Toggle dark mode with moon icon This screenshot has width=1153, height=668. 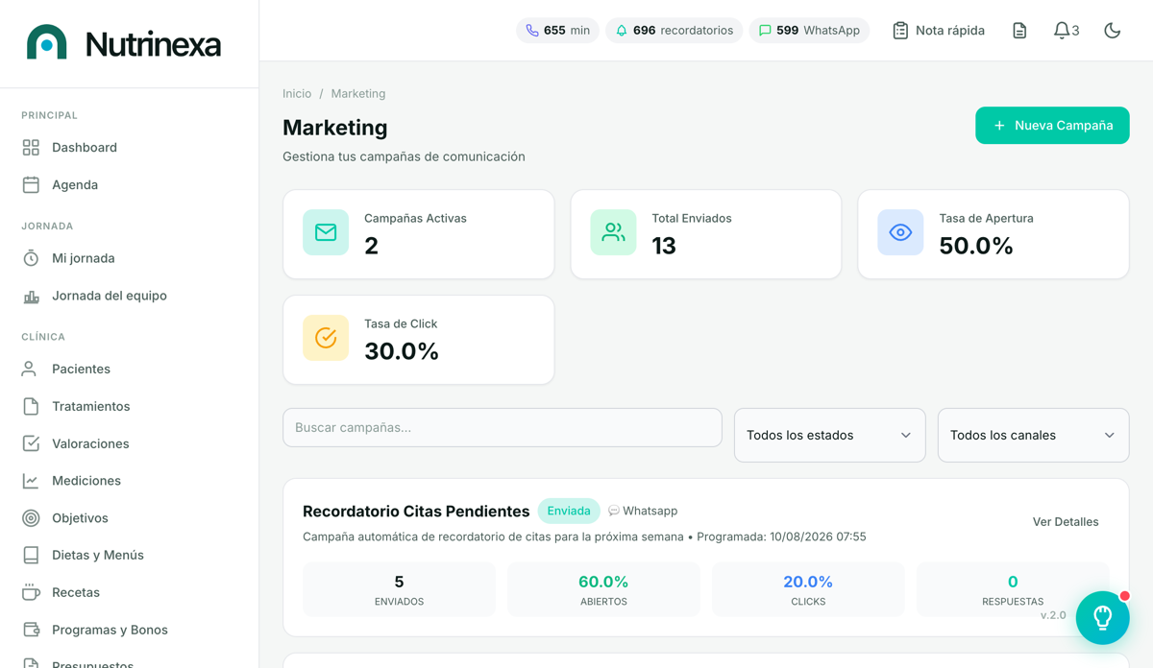point(1113,31)
